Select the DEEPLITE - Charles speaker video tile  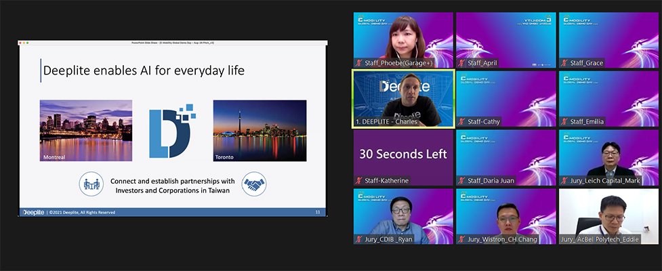click(x=403, y=99)
